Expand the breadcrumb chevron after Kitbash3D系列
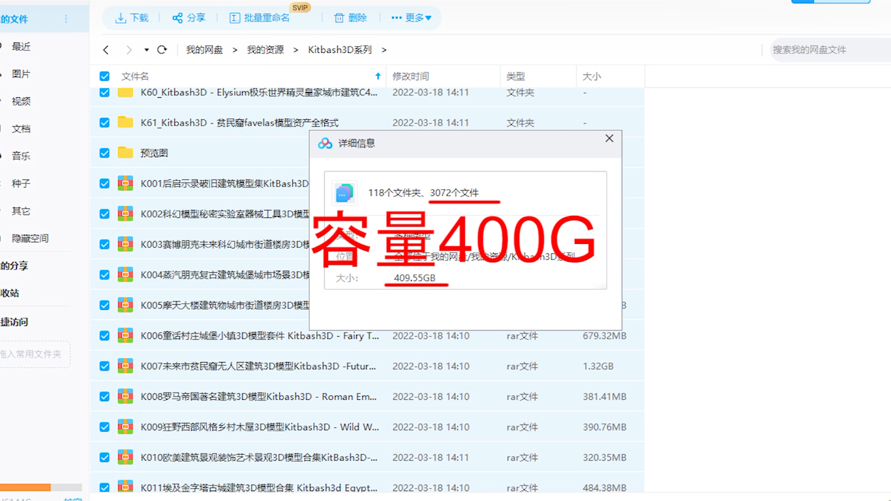Viewport: 891px width, 501px height. point(384,49)
